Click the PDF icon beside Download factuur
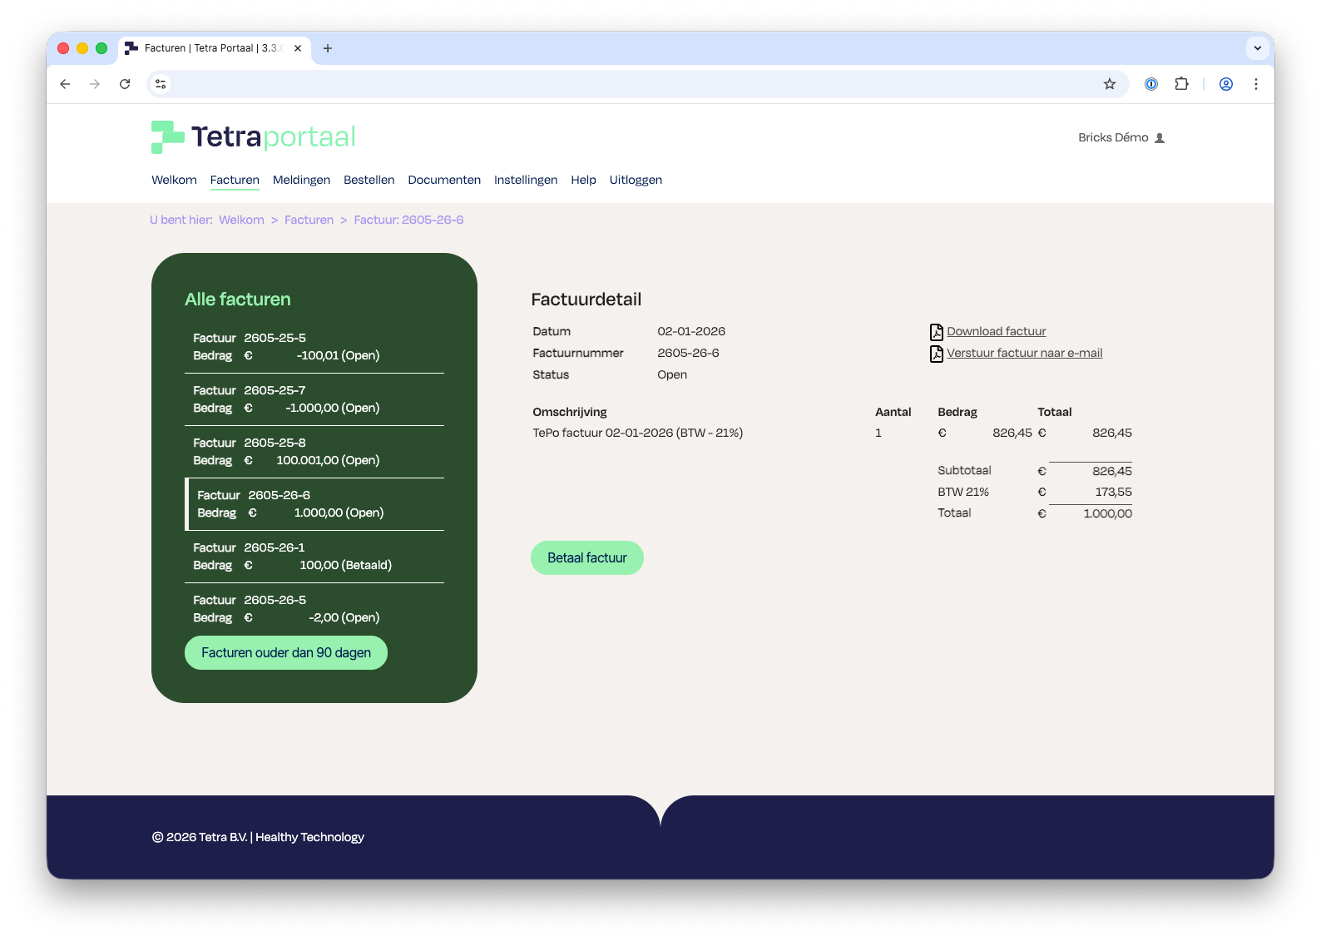 click(936, 332)
